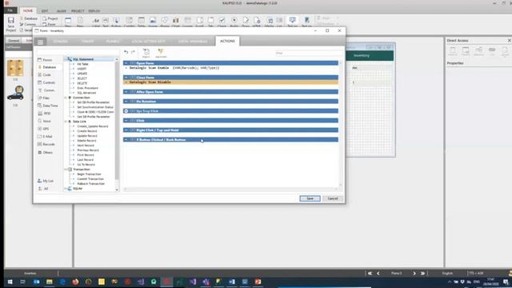Screen dimensions: 512x288
Task: Open Word from the taskbar
Action: (232, 282)
